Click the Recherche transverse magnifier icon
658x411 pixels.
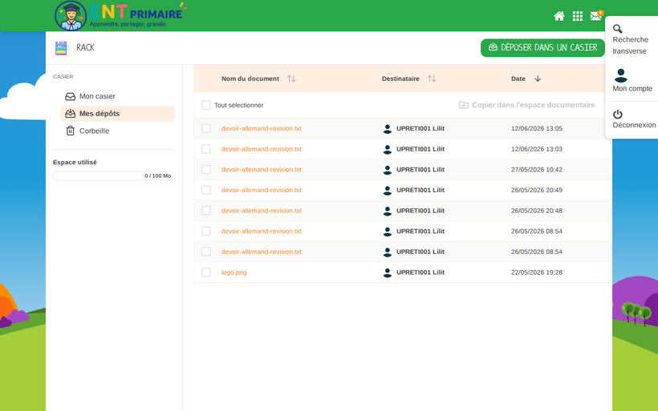pyautogui.click(x=618, y=29)
